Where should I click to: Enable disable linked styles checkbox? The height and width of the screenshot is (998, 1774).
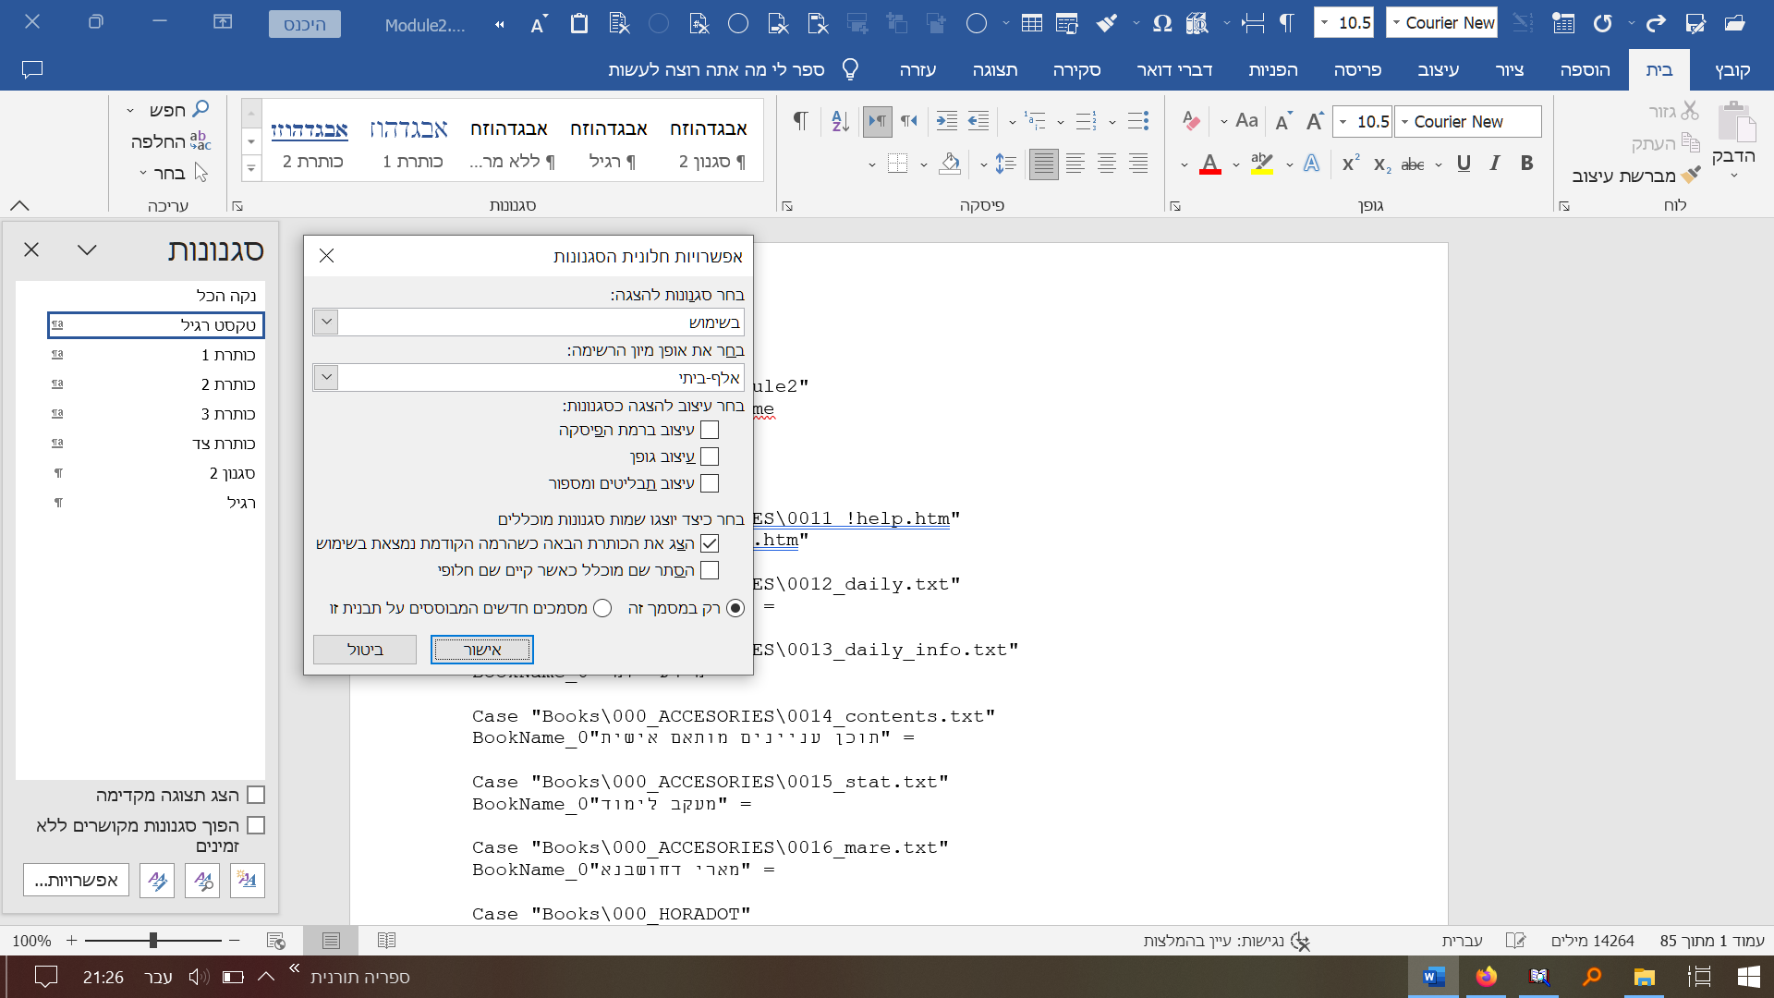[257, 825]
